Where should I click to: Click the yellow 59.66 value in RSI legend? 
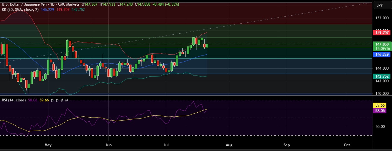click(44, 100)
